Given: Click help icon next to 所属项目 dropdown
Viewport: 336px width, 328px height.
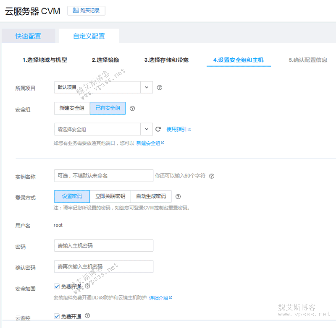Looking at the screenshot, I should [x=160, y=88].
